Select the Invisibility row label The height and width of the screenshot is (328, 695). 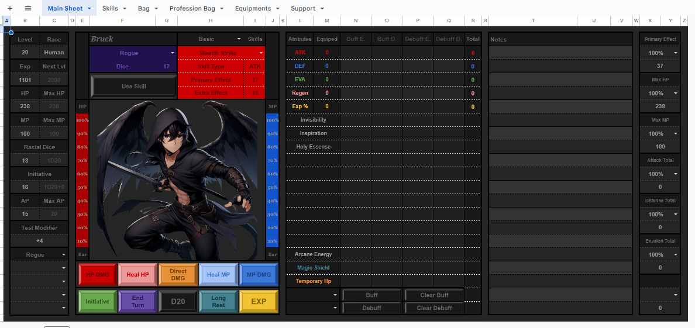pos(314,120)
